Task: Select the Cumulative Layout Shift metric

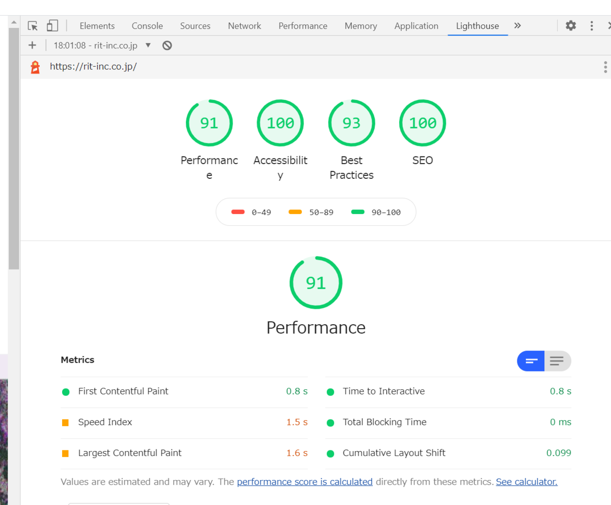Action: 448,453
